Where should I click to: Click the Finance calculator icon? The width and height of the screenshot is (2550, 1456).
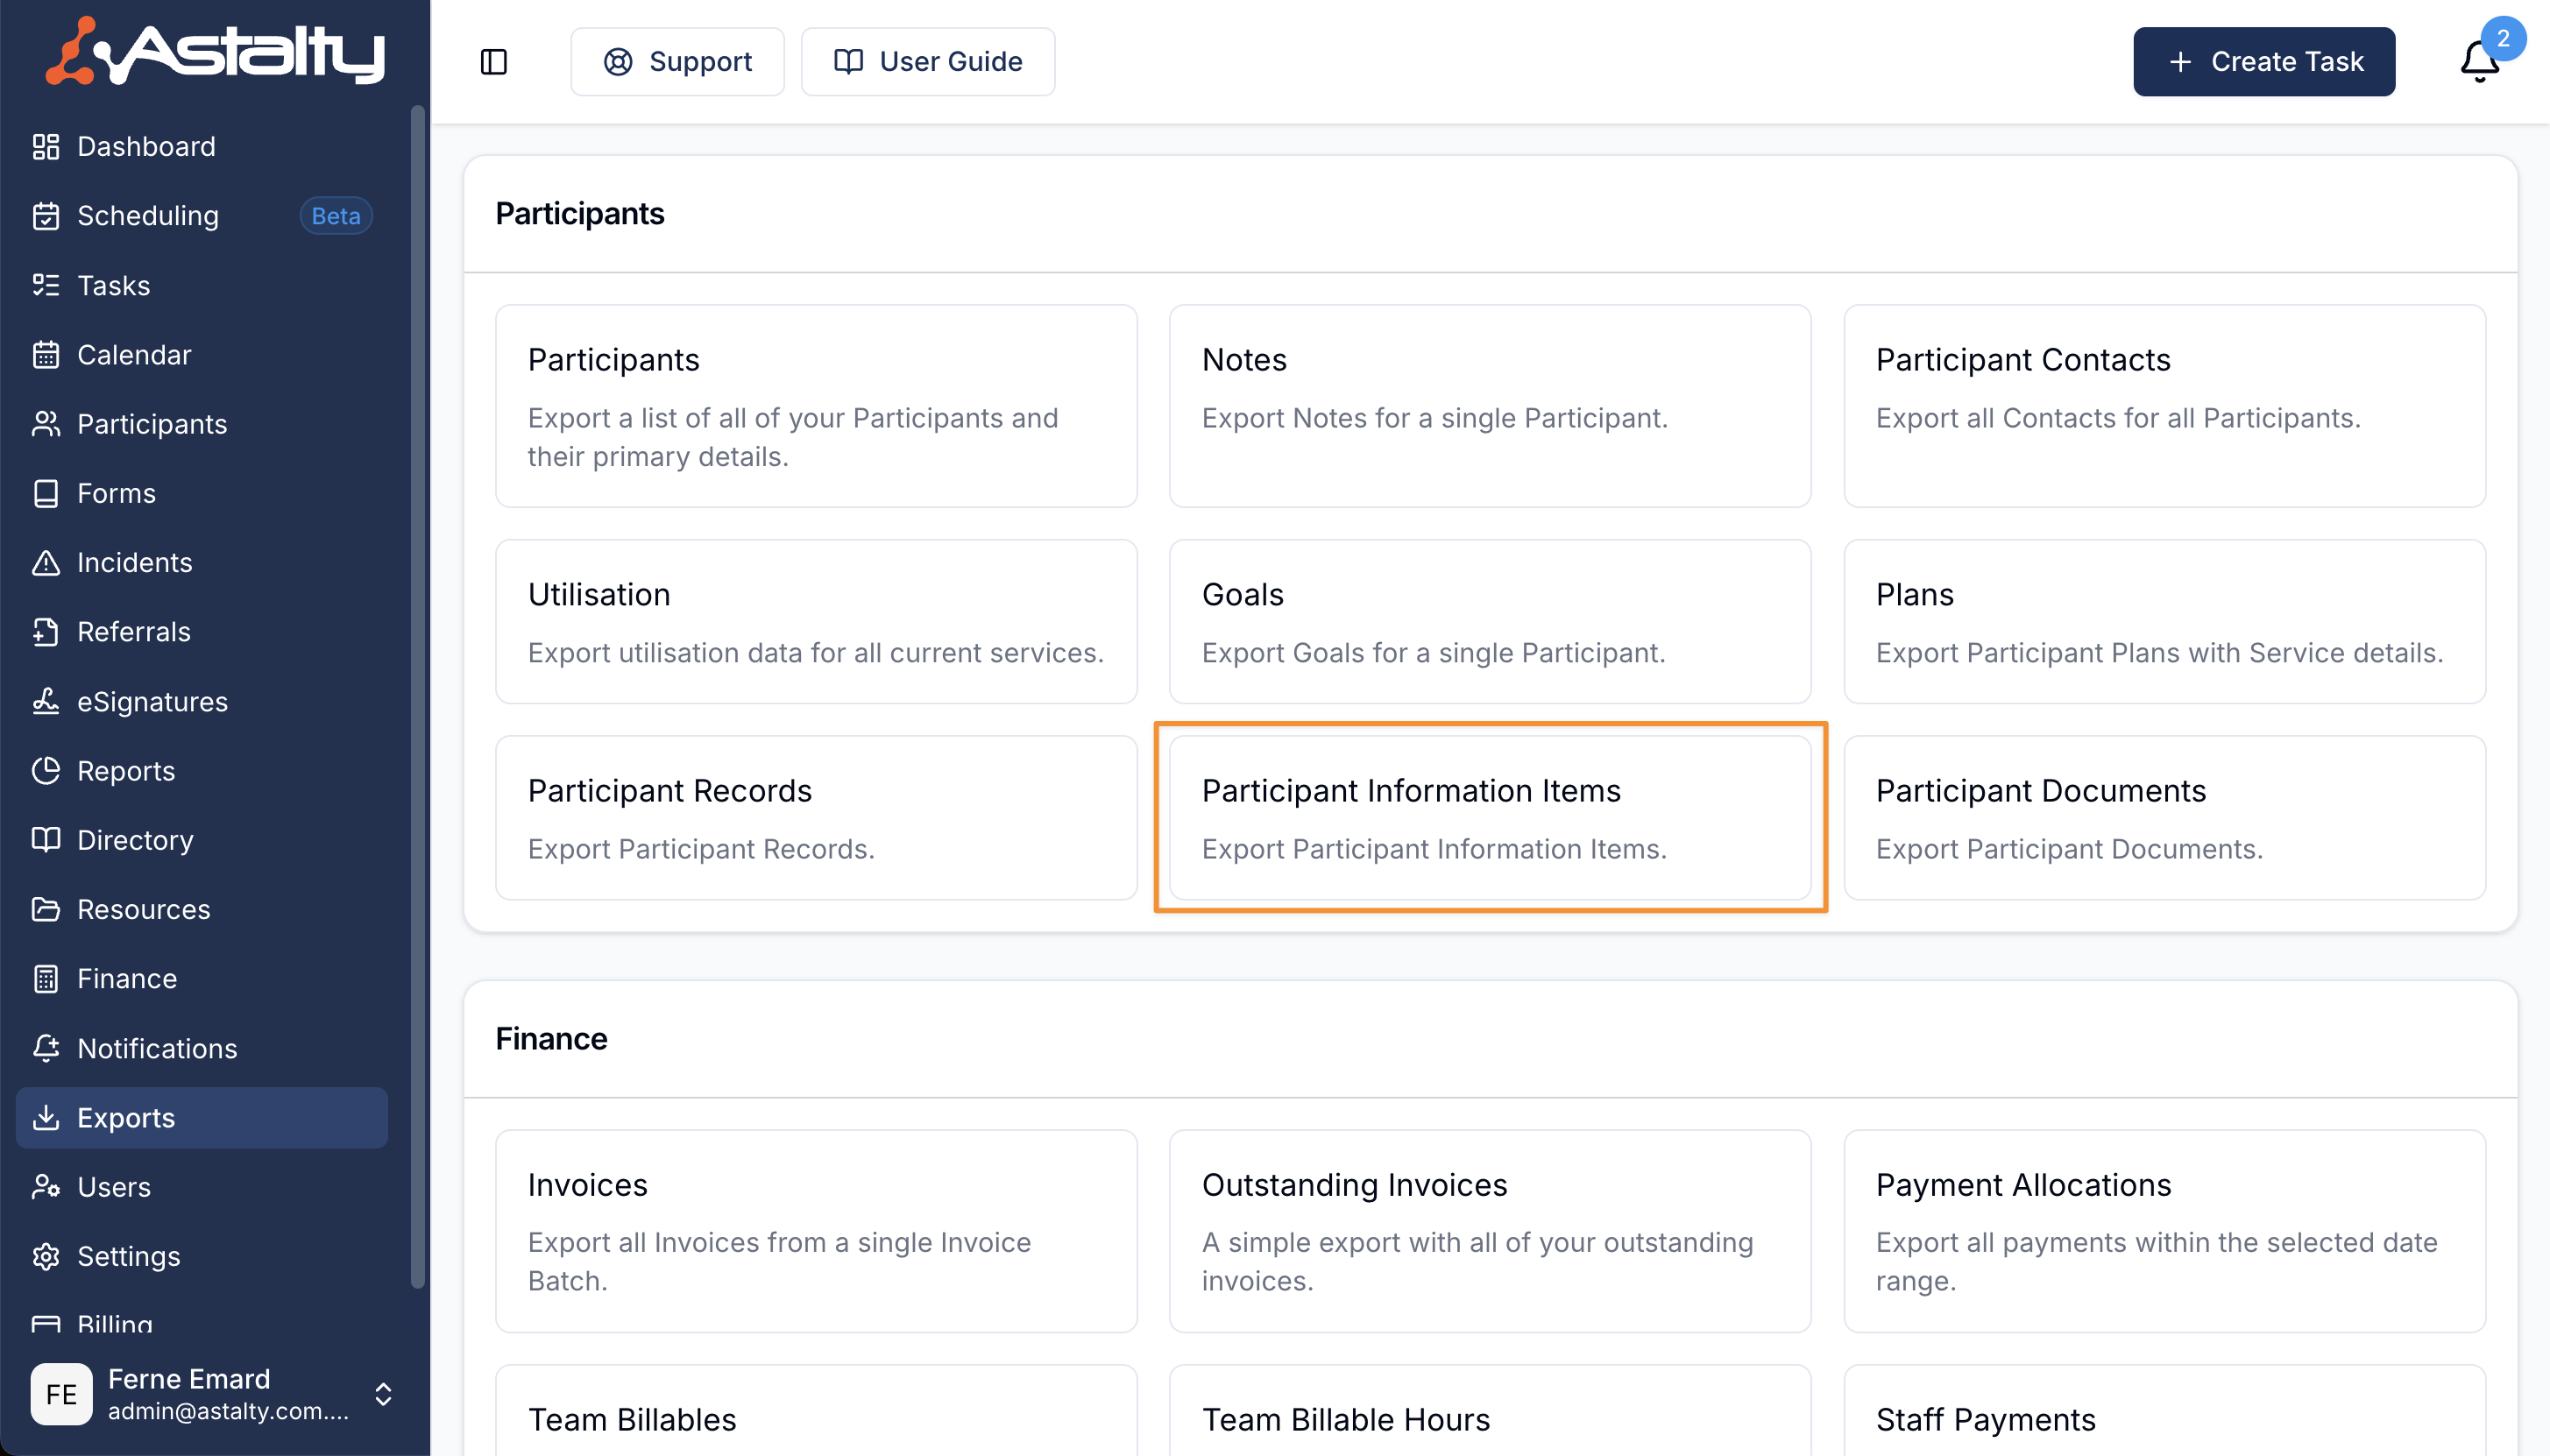[x=46, y=979]
